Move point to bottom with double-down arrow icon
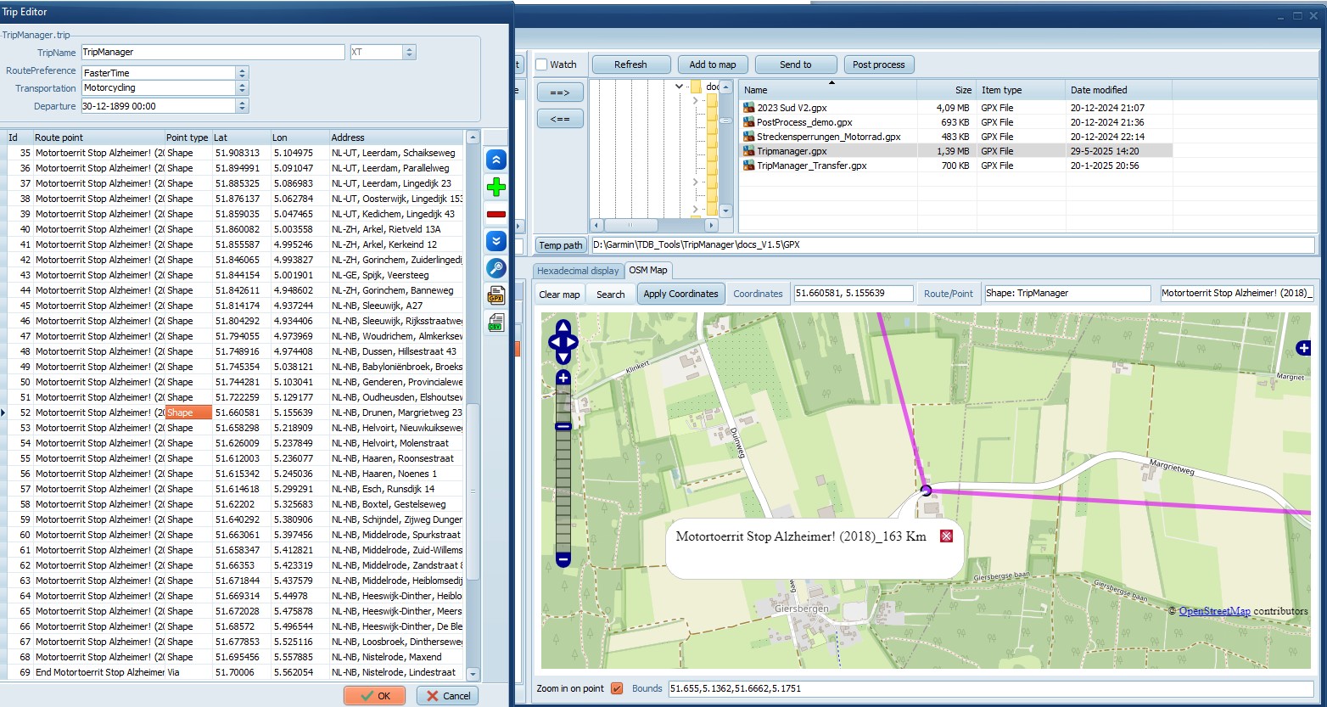The width and height of the screenshot is (1327, 707). tap(496, 241)
